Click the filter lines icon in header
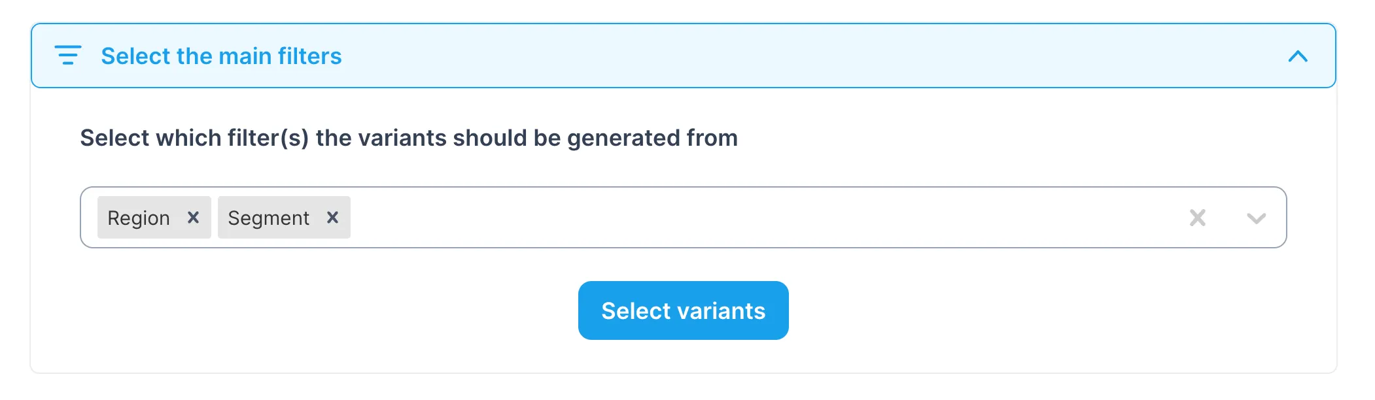 67,56
